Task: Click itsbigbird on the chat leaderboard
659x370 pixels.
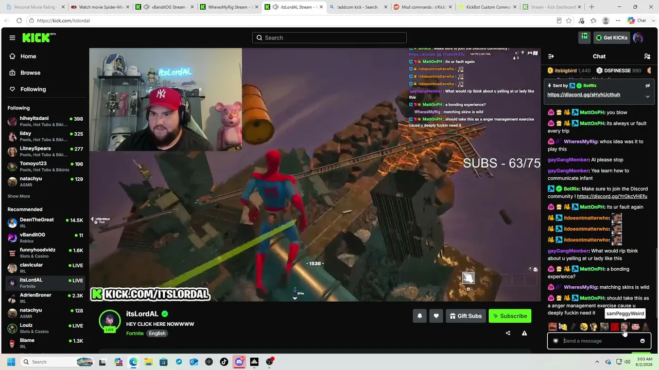Action: click(x=569, y=70)
